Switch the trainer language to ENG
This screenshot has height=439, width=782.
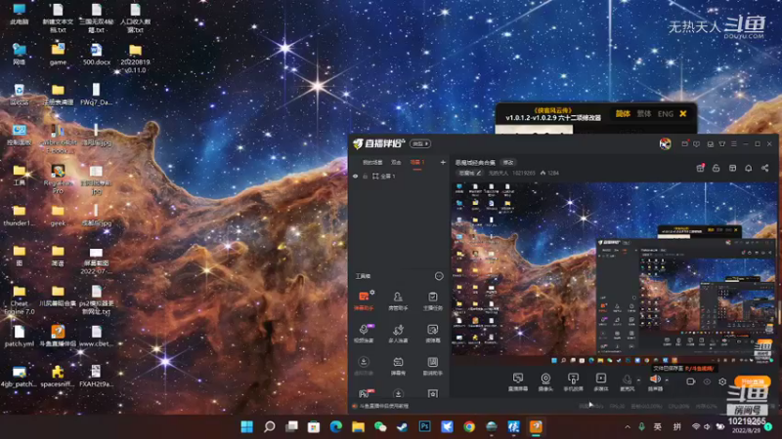[666, 113]
